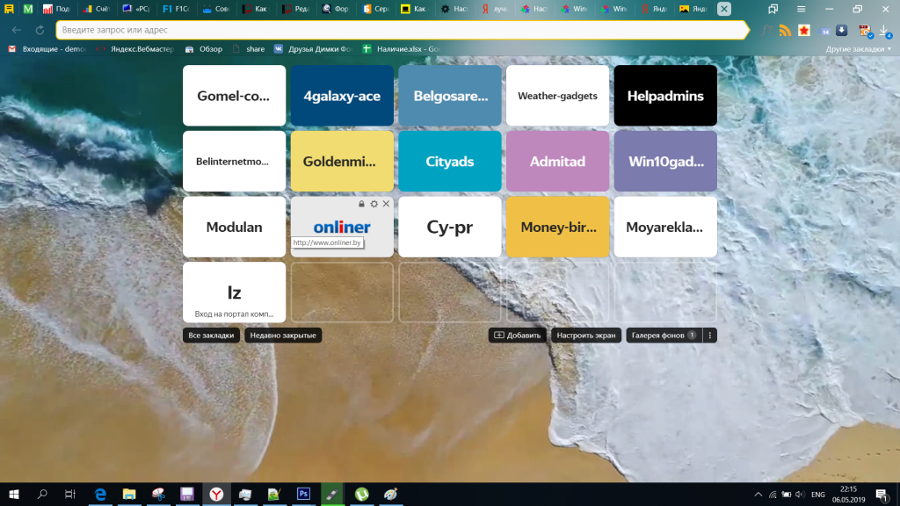Open the Яндекс.Вебмастер bookmark

(x=135, y=49)
